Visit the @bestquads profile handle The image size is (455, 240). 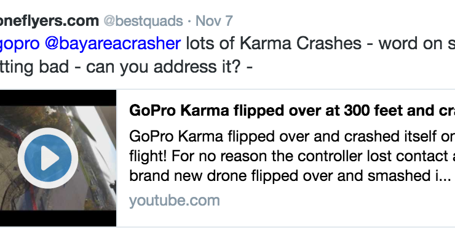pos(143,21)
